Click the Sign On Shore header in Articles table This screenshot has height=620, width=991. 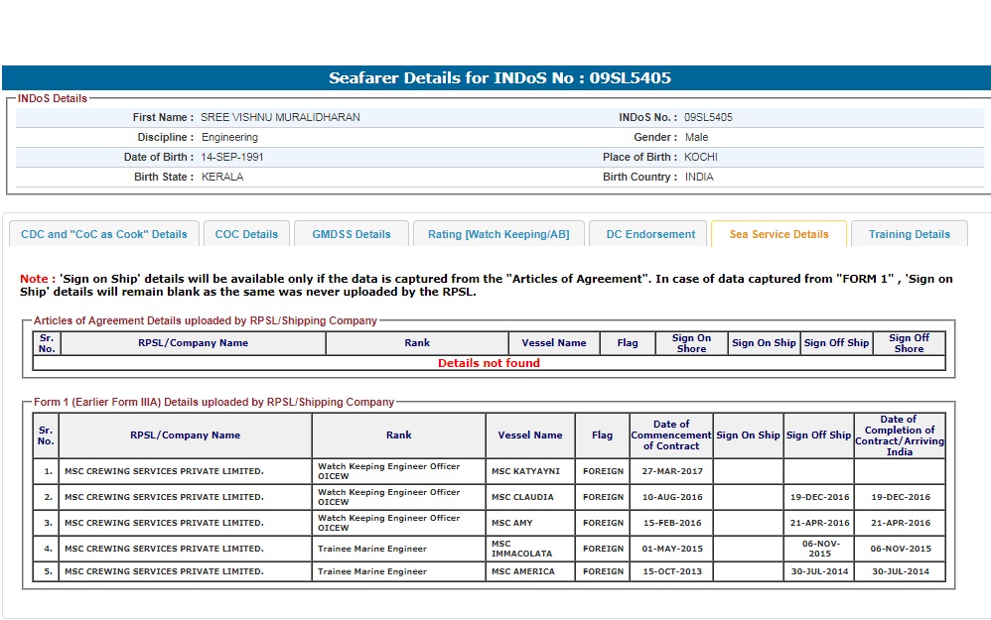coord(691,343)
